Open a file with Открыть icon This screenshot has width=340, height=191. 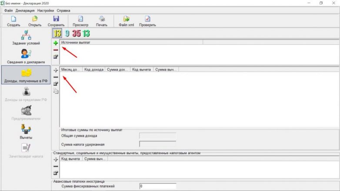(35, 20)
